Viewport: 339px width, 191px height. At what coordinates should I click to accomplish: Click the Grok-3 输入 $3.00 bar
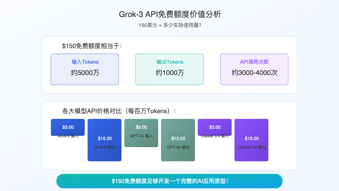click(x=68, y=127)
